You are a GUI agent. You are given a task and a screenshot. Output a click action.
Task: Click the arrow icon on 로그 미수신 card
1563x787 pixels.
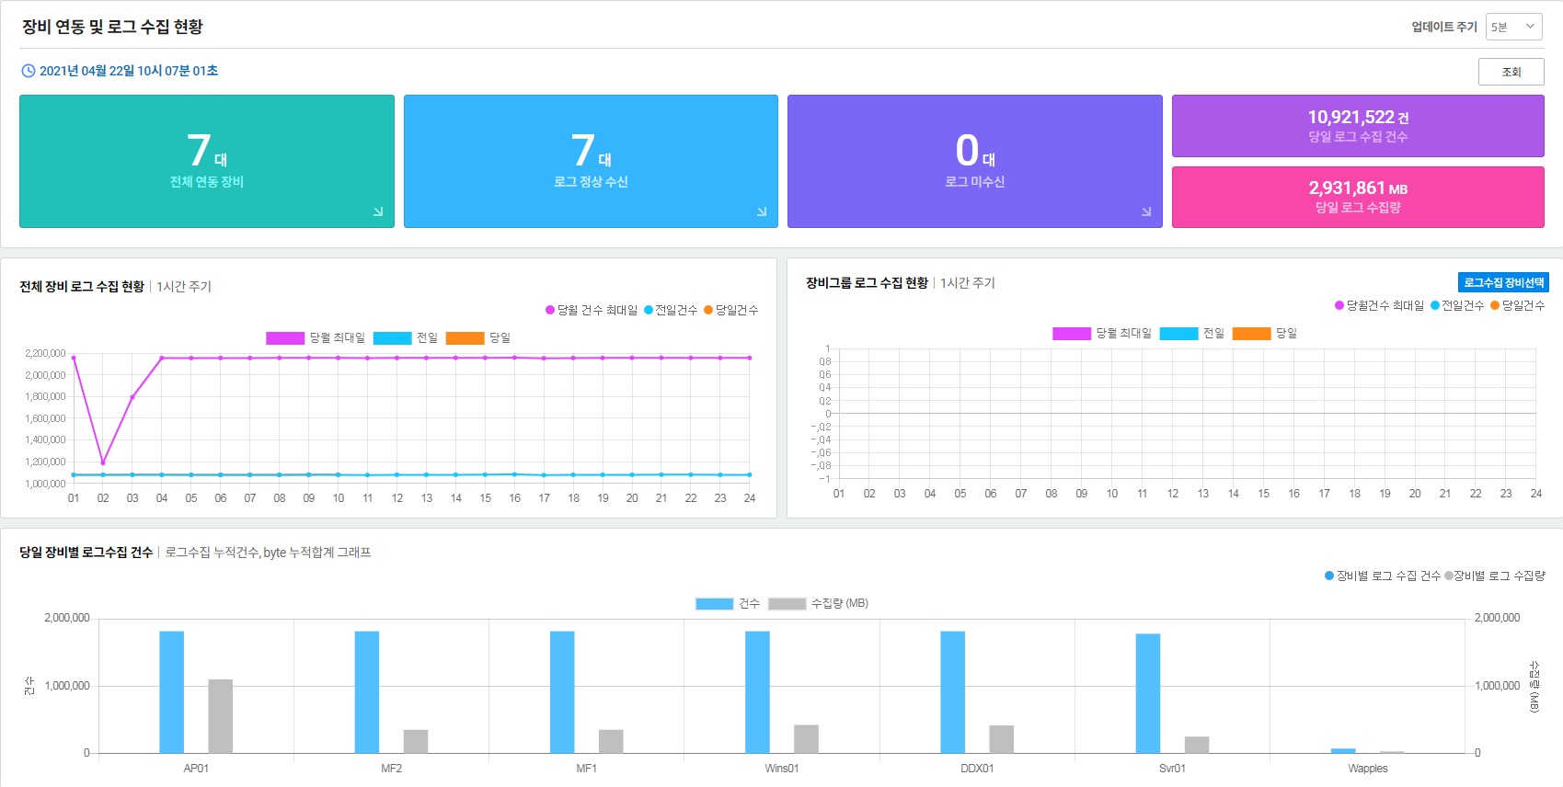pyautogui.click(x=1146, y=211)
